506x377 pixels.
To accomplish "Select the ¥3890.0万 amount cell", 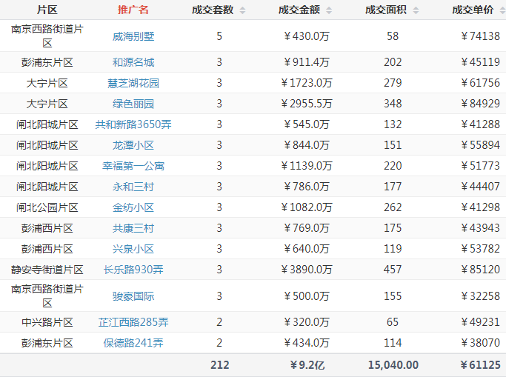I will point(306,270).
